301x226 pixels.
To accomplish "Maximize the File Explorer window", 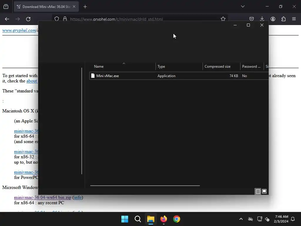I will (248, 25).
